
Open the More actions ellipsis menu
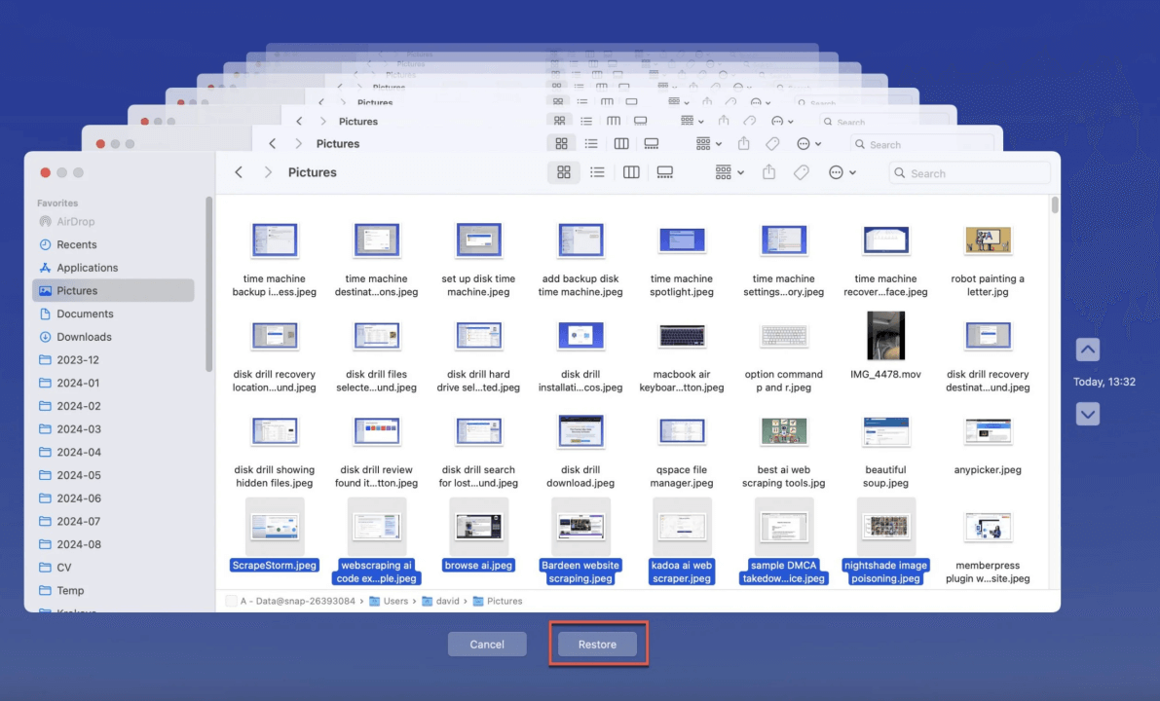[842, 172]
